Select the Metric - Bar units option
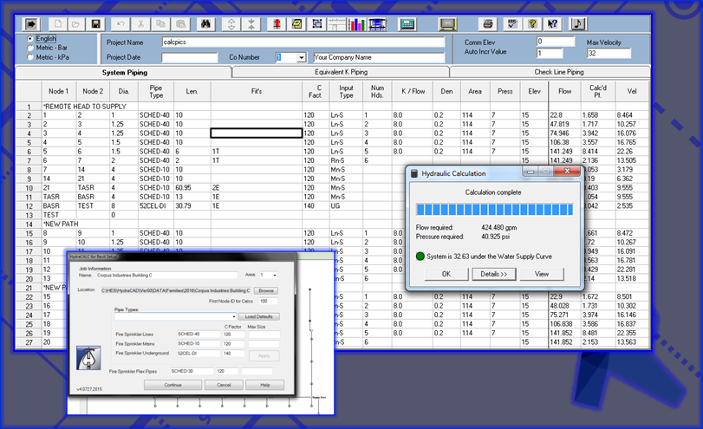The width and height of the screenshot is (703, 429). (x=32, y=48)
